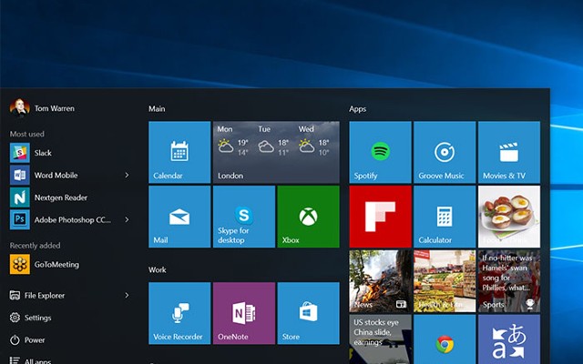Open the Translator tile
This screenshot has width=583, height=364.
[x=509, y=339]
